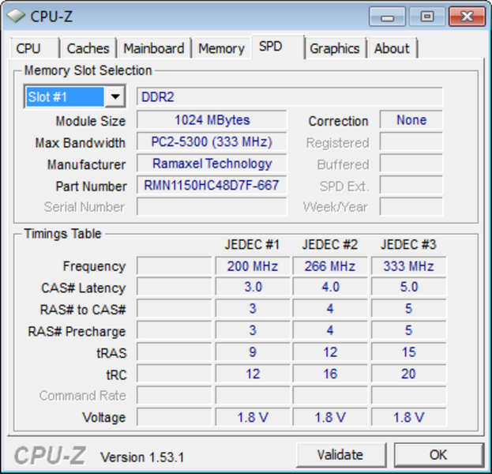The height and width of the screenshot is (474, 492).
Task: Click the SPD tab
Action: pyautogui.click(x=277, y=47)
